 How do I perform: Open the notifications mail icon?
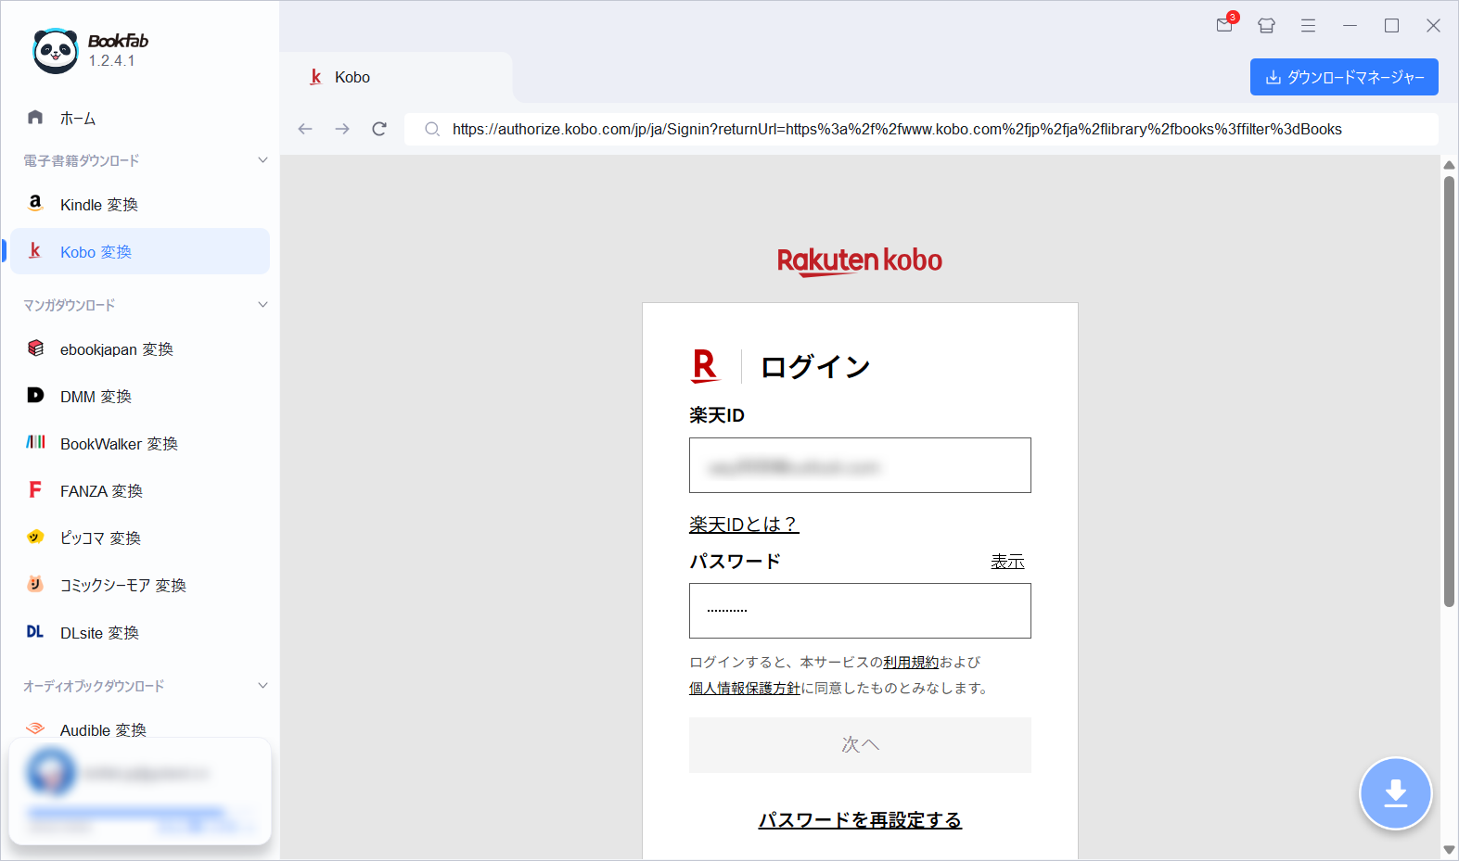(x=1225, y=25)
